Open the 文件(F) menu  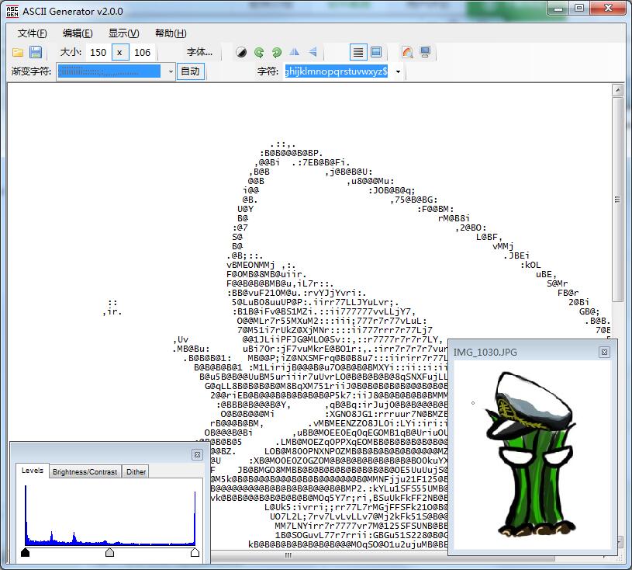(x=32, y=33)
